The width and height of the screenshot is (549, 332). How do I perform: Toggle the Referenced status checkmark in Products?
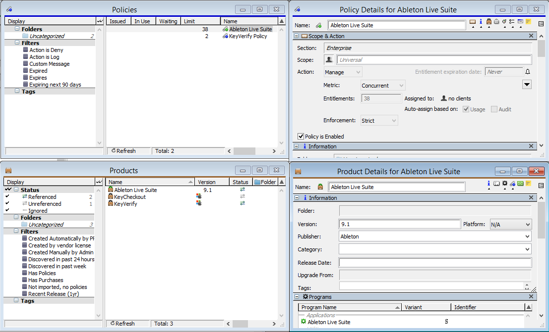pos(7,196)
